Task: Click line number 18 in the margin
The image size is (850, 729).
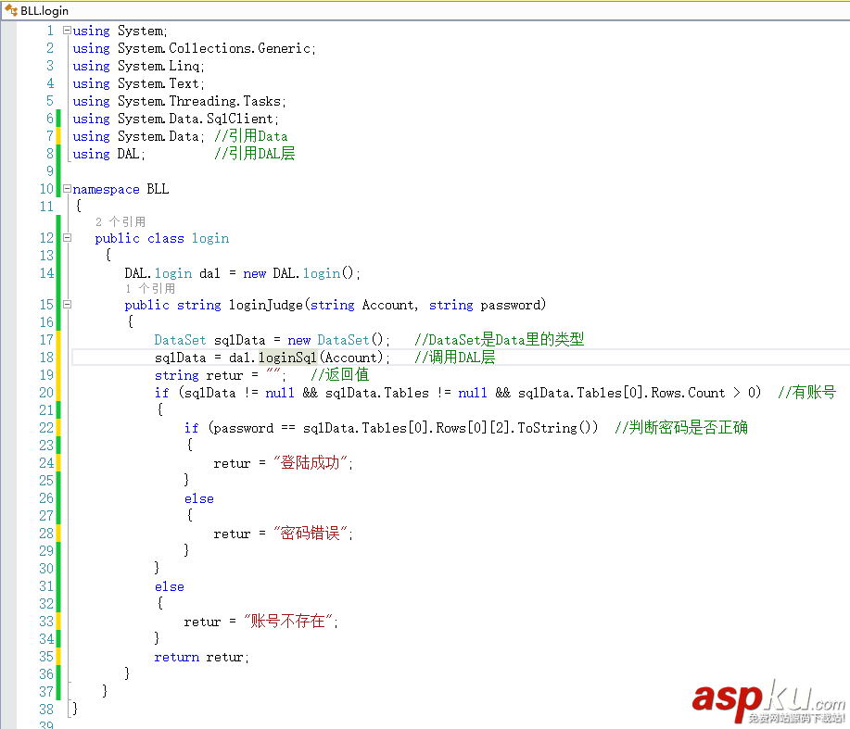Action: pyautogui.click(x=46, y=358)
